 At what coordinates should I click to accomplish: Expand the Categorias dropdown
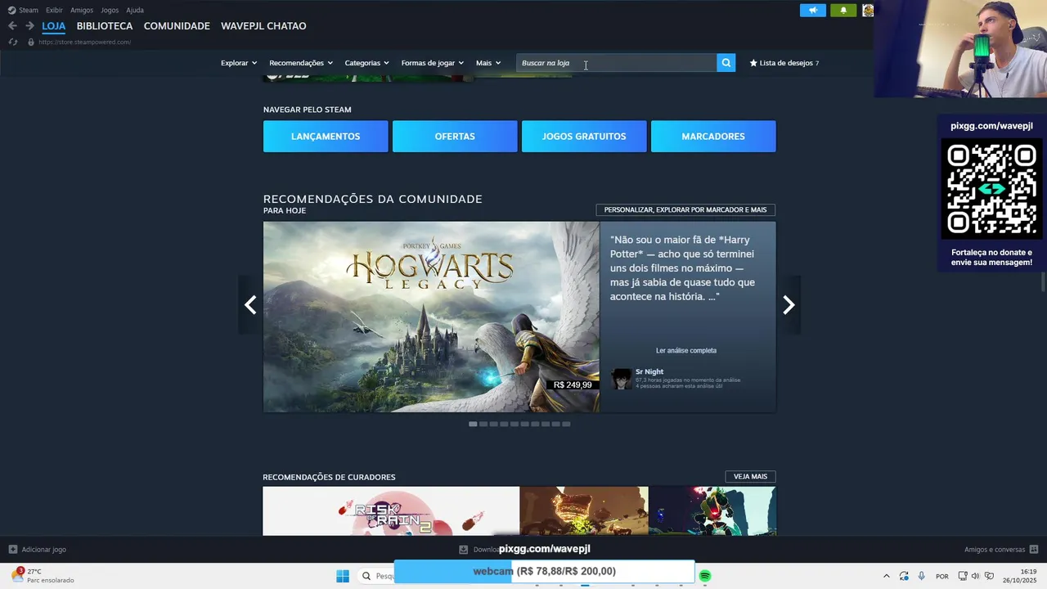pos(366,63)
